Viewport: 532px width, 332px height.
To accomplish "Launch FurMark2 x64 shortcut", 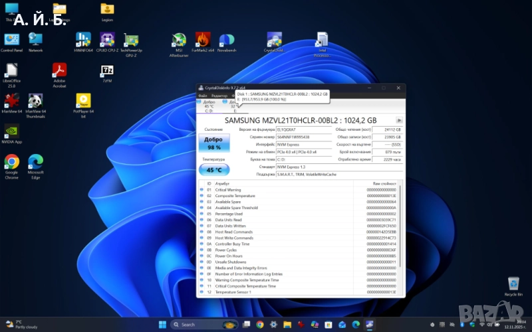I will [203, 39].
